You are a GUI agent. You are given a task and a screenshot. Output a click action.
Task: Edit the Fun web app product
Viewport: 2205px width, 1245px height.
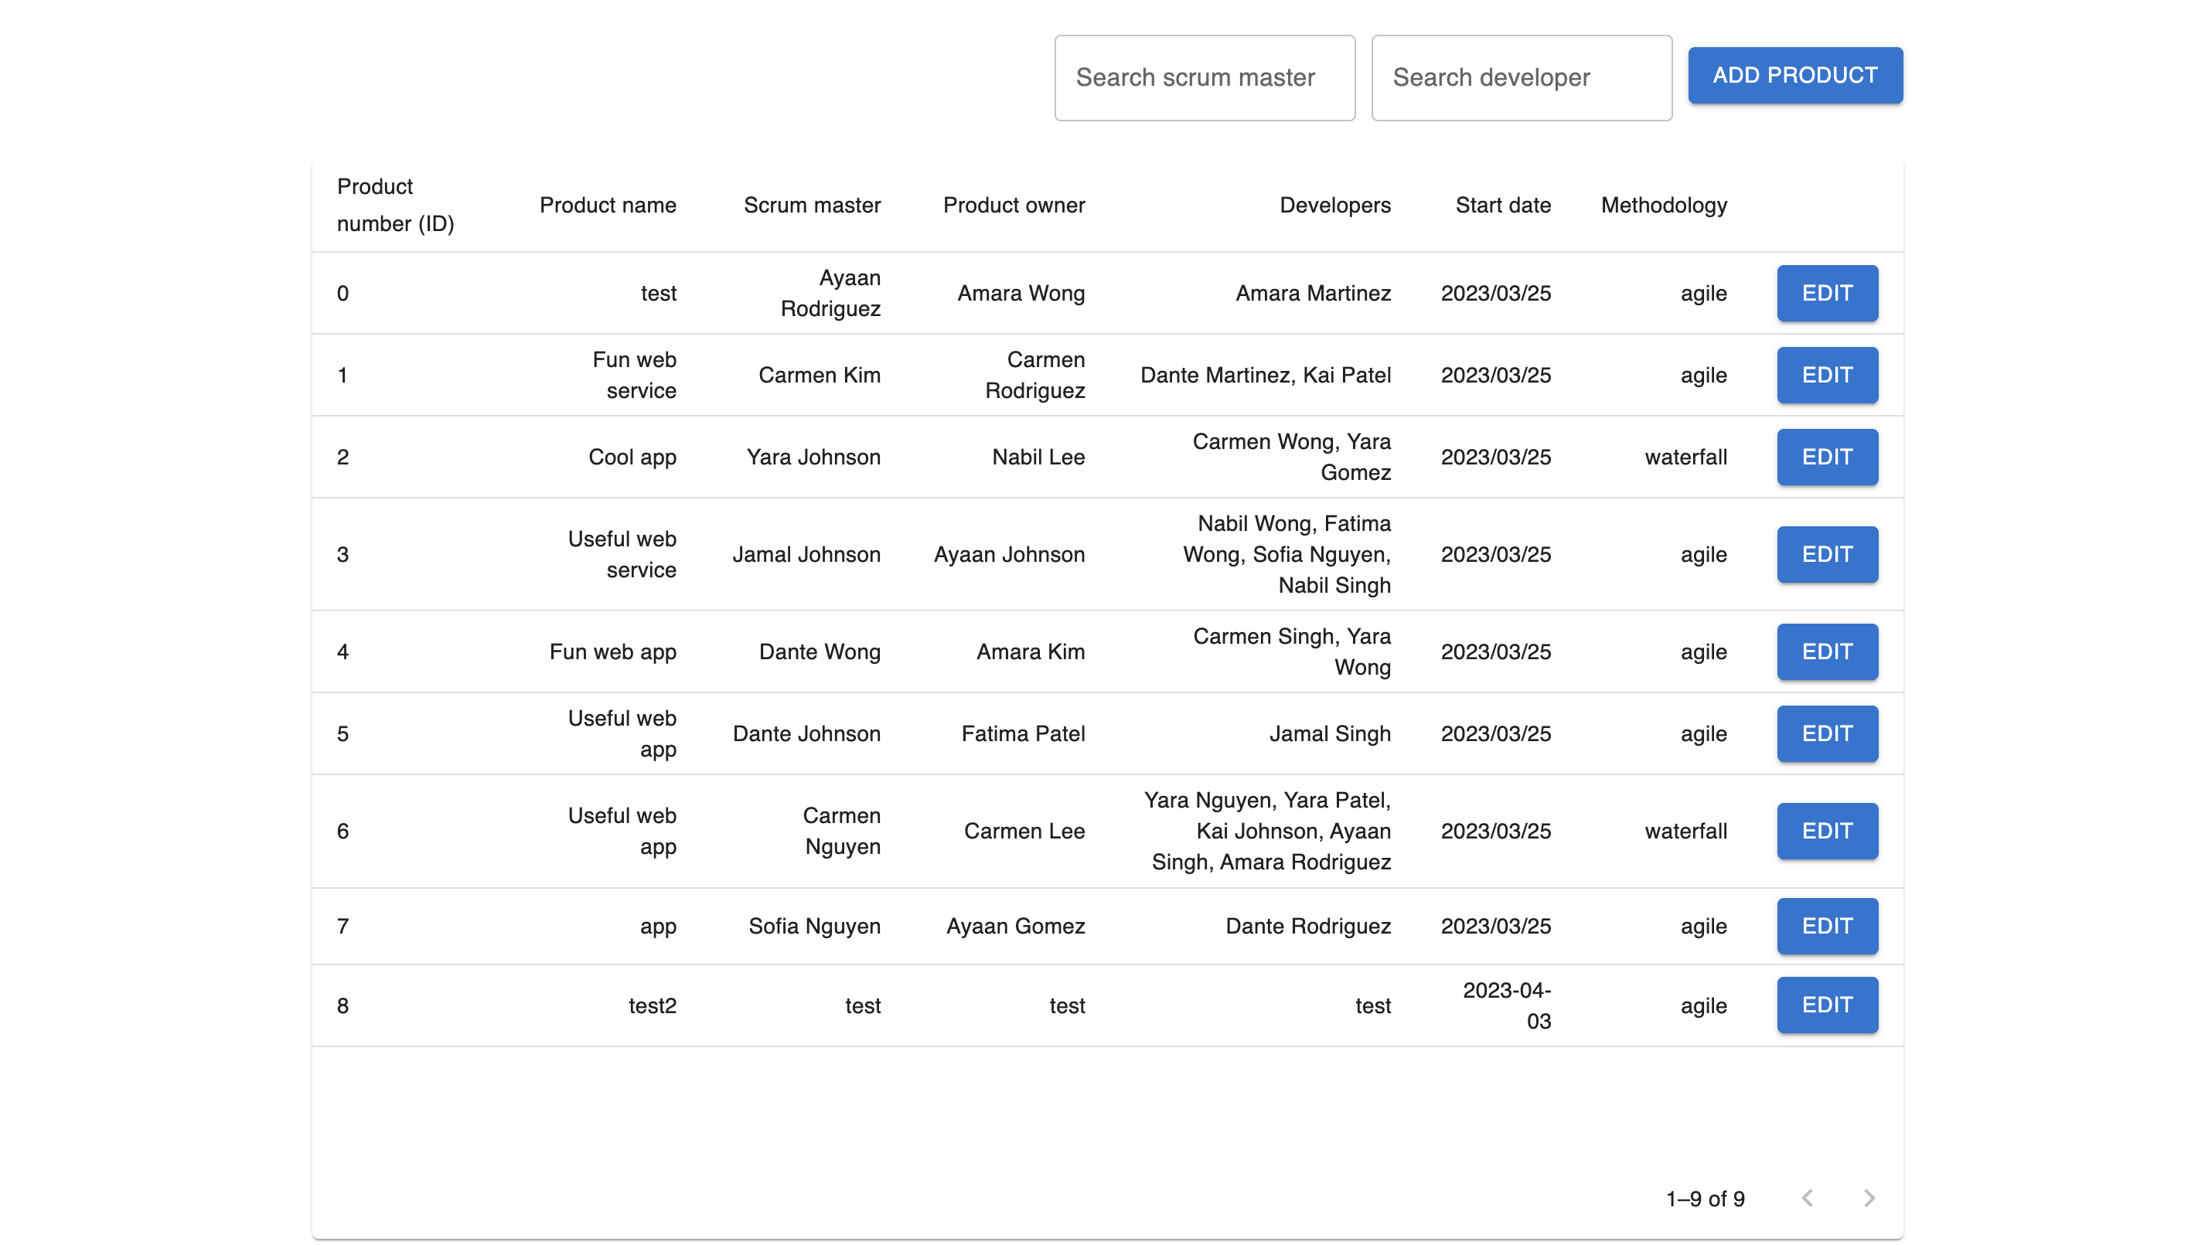pos(1828,652)
